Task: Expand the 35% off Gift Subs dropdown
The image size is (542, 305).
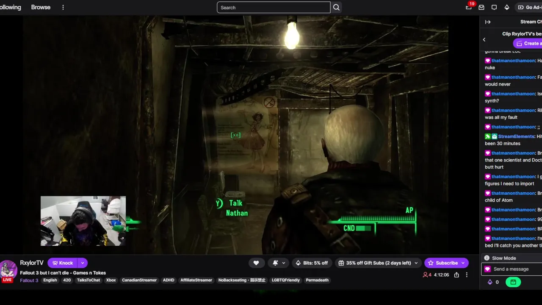Action: click(416, 263)
